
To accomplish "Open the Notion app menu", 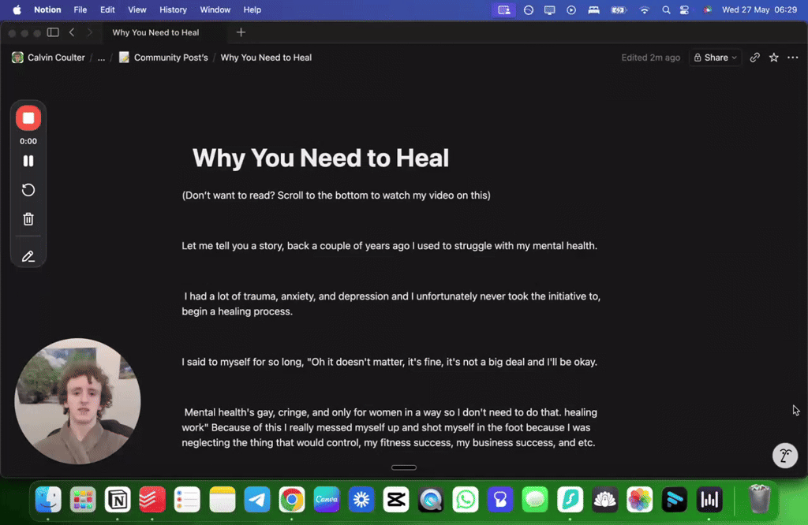I will point(47,9).
